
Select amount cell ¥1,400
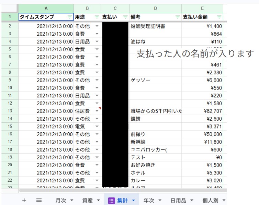tap(202, 26)
